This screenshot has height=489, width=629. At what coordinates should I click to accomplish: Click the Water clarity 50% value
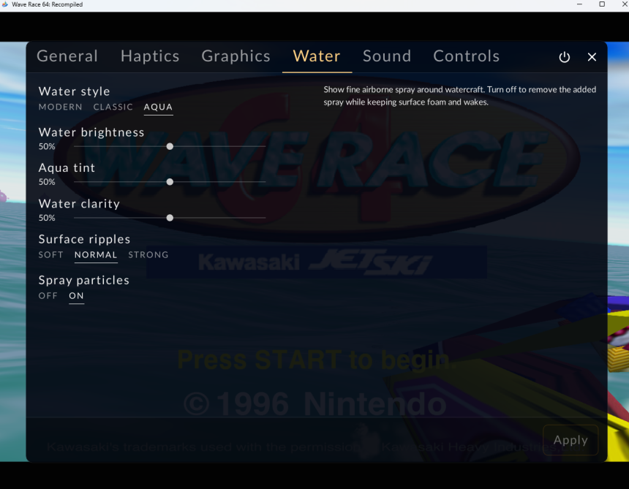tap(47, 218)
